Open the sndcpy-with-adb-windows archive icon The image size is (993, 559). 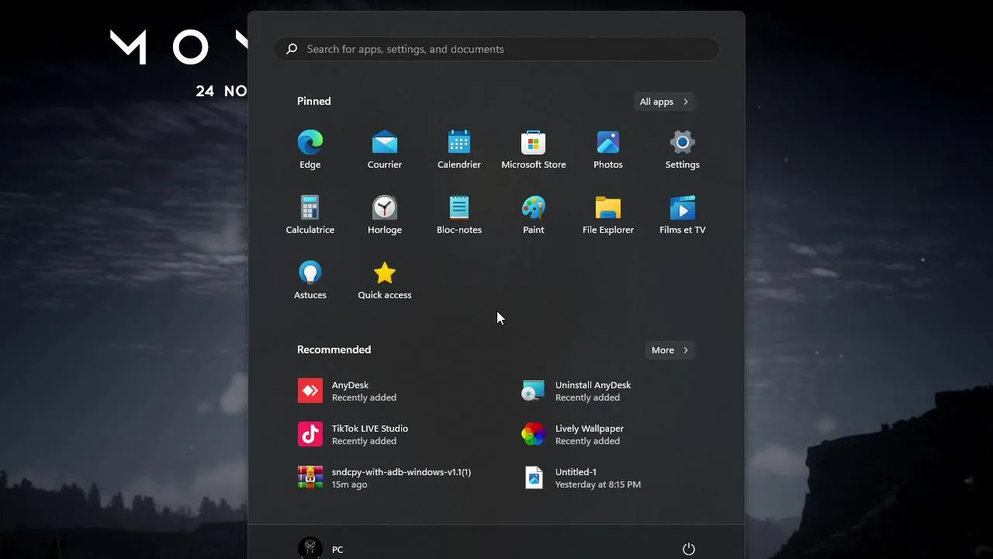coord(310,478)
